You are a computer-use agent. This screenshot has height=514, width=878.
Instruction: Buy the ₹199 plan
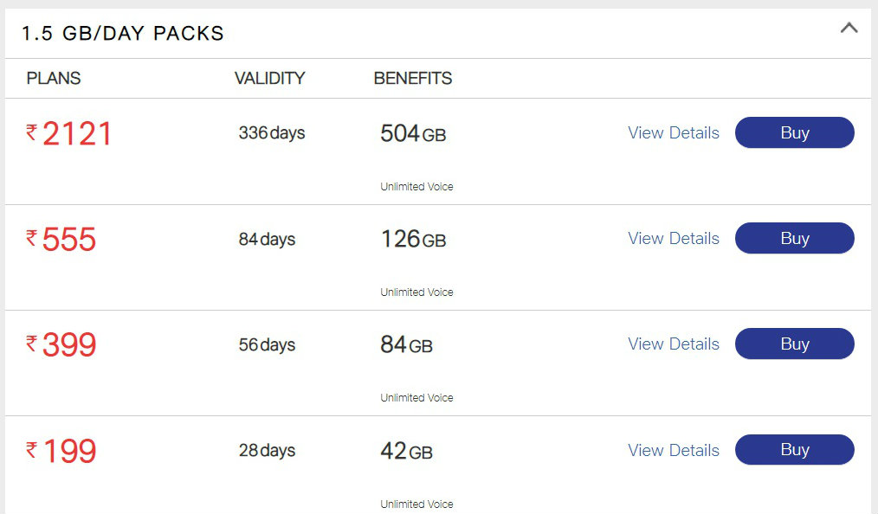795,450
